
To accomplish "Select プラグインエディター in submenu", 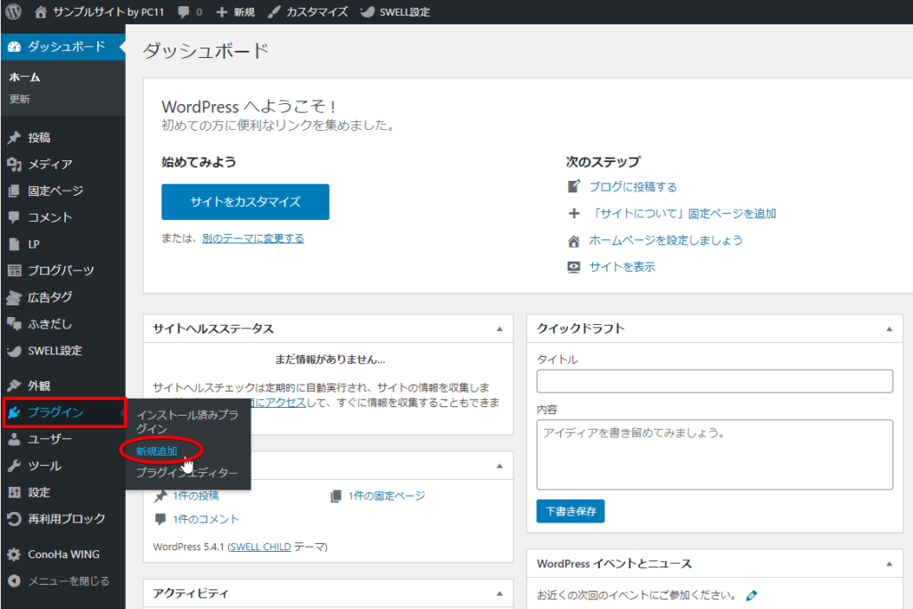I will click(x=187, y=473).
